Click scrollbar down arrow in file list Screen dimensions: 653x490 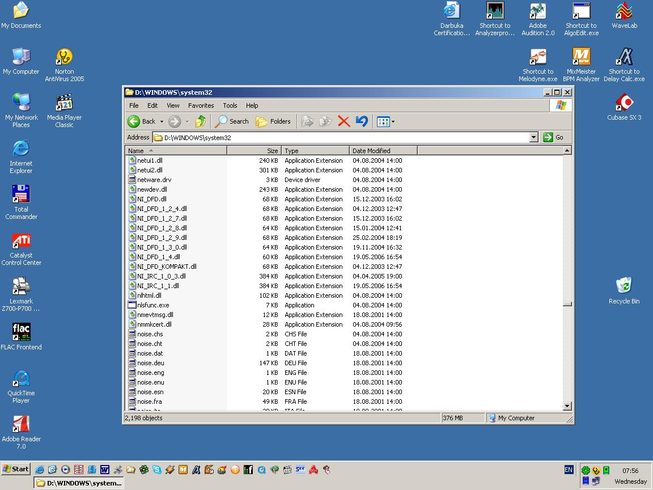pos(567,405)
